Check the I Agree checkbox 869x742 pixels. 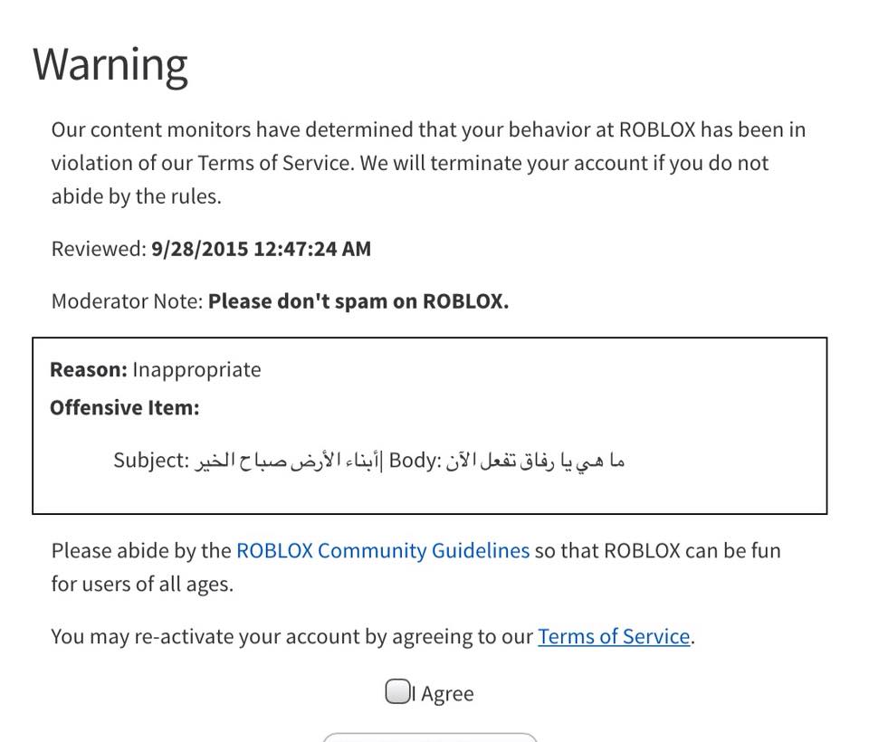(x=397, y=691)
